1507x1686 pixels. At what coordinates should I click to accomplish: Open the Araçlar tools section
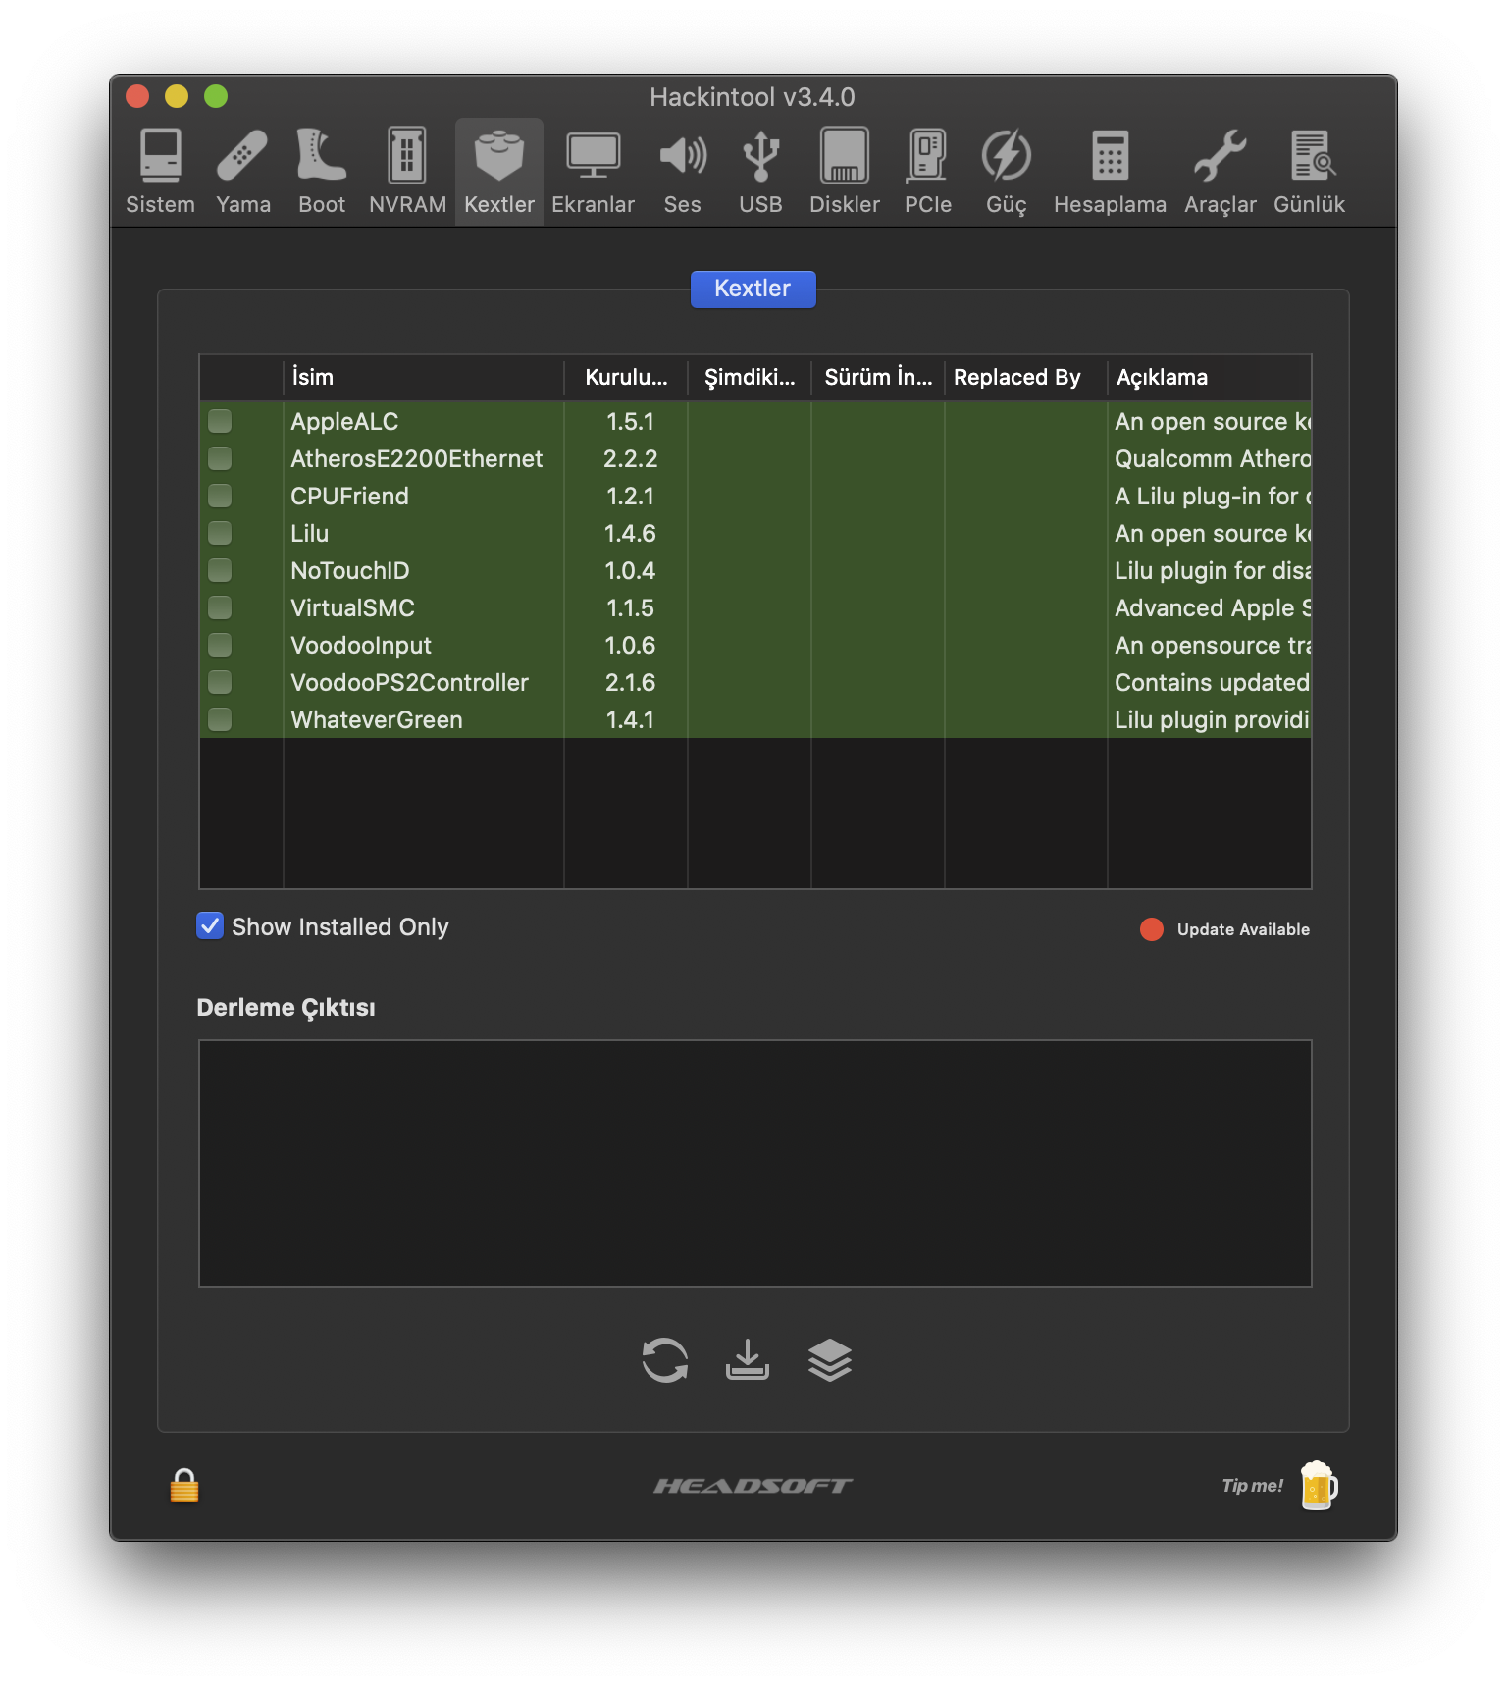[1220, 172]
